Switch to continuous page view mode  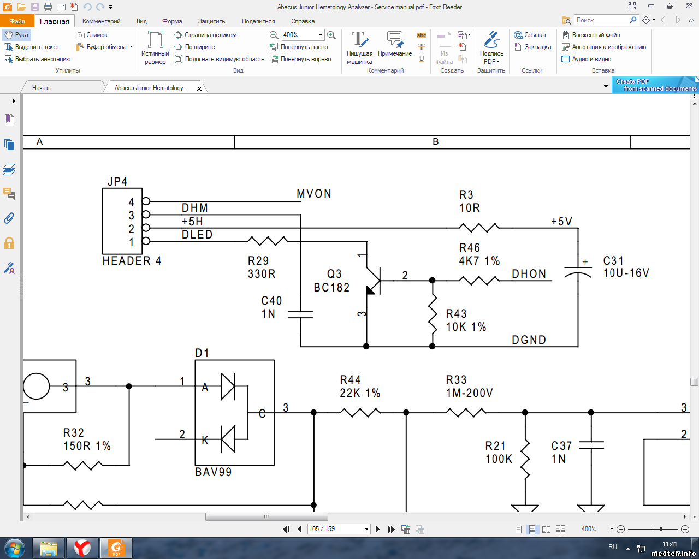(x=532, y=529)
